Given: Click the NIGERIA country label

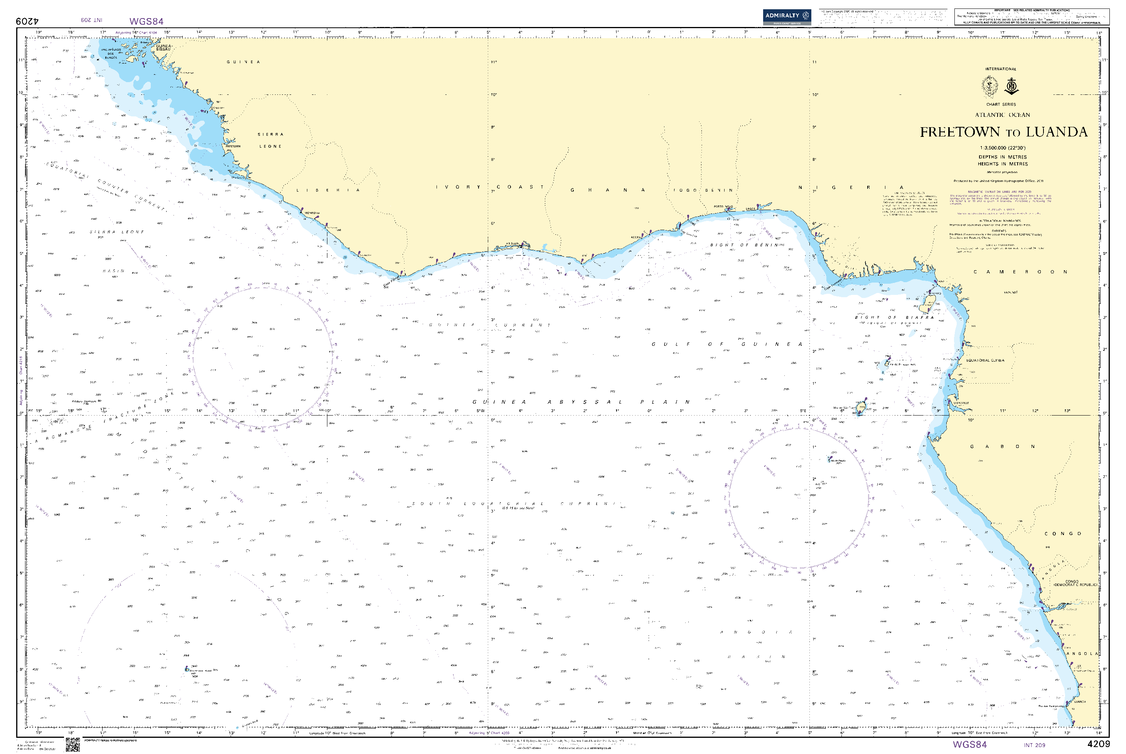Looking at the screenshot, I should (851, 188).
